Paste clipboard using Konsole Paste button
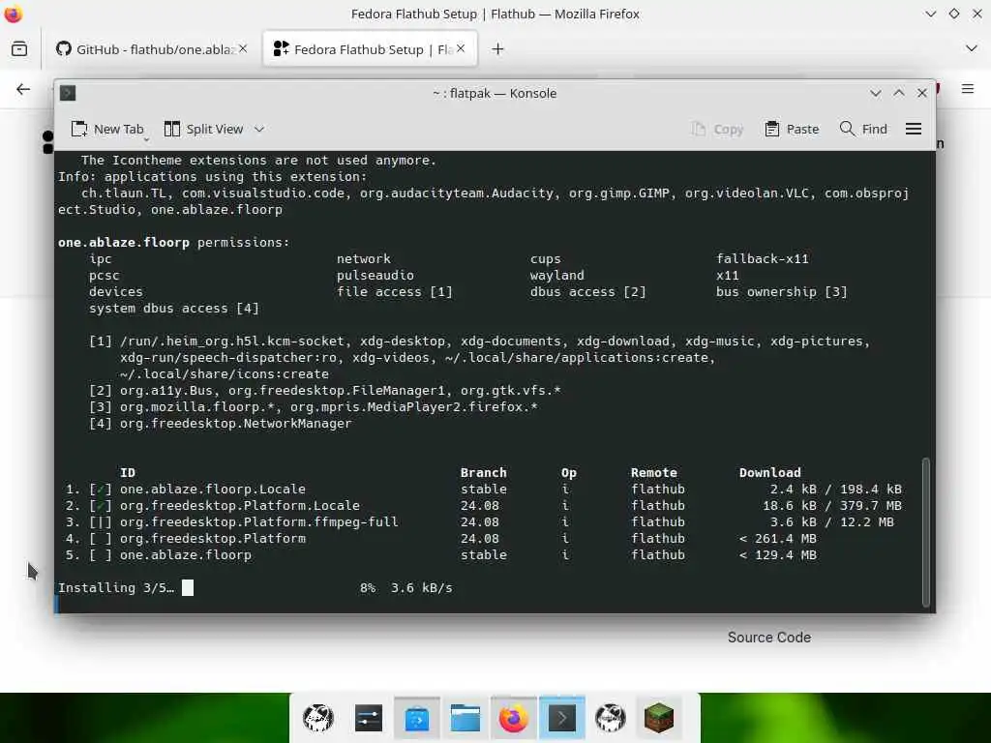This screenshot has width=991, height=743. 792,129
